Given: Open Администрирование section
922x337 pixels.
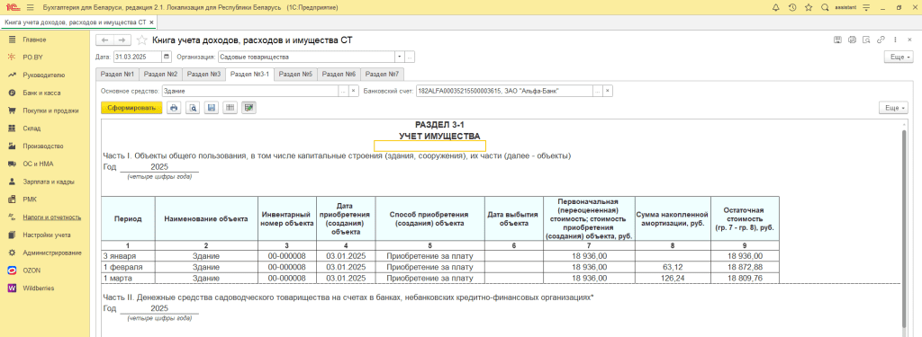Looking at the screenshot, I should tap(51, 253).
